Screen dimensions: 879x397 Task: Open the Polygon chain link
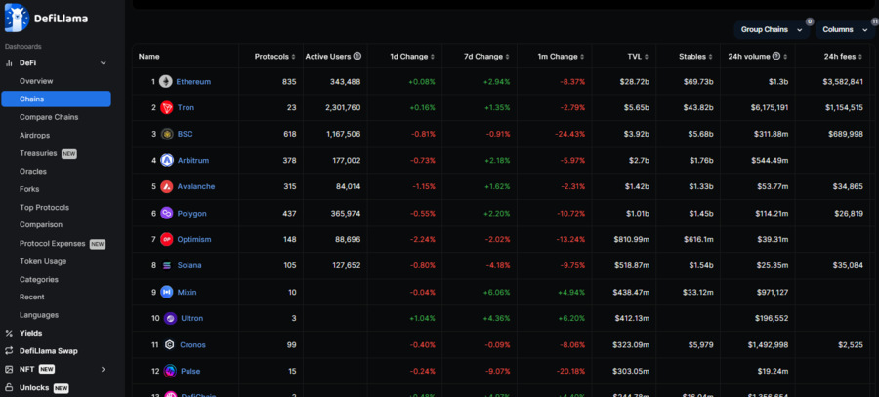(x=192, y=214)
